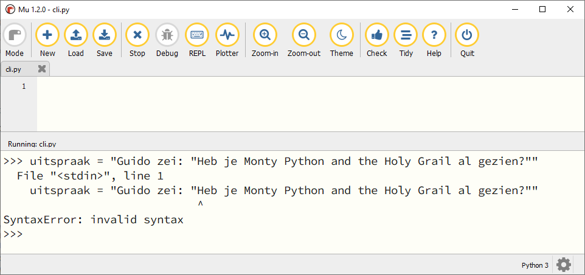Viewport: 585px width, 275px height.
Task: Open the settings gear in the status bar
Action: pos(563,265)
